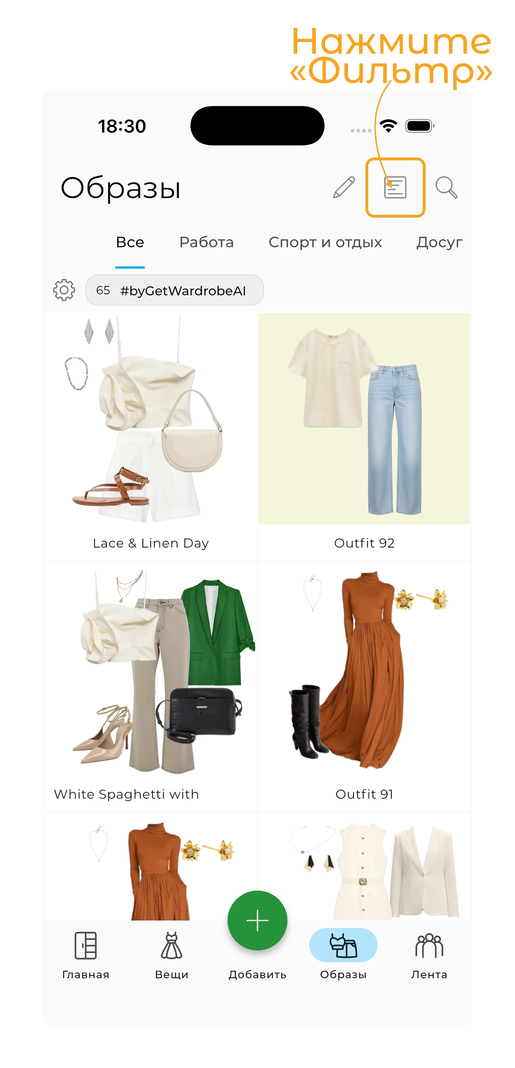Image resolution: width=515 pixels, height=1068 pixels.
Task: Open Outfit 91 orange dress thumbnail
Action: [364, 687]
